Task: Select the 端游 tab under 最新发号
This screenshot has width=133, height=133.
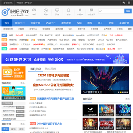Action: [13, 129]
